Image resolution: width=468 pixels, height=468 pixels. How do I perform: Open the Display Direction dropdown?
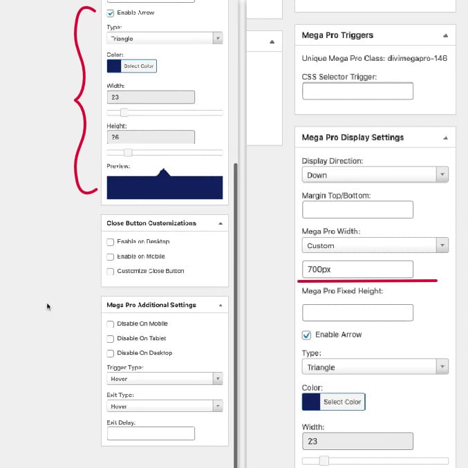click(x=375, y=175)
